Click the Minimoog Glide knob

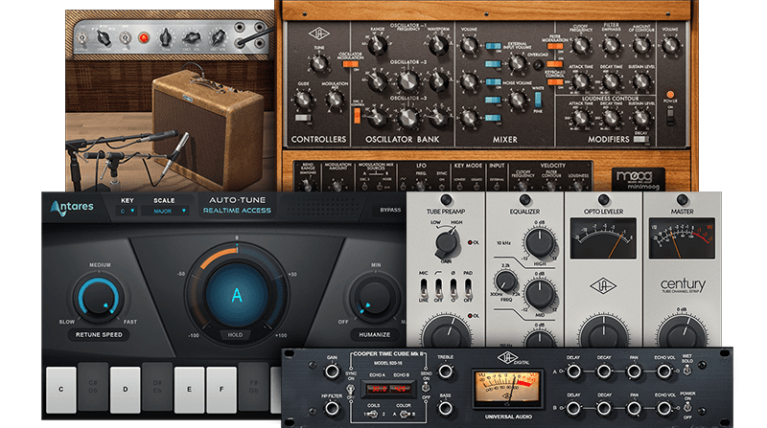pos(303,100)
